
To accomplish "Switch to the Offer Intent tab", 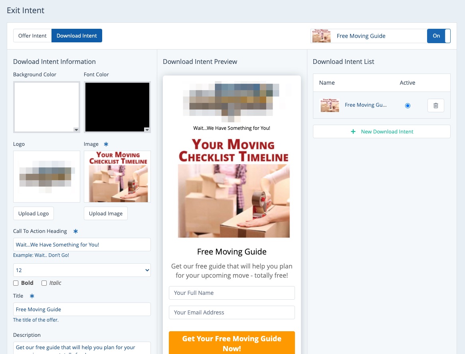I will point(32,36).
